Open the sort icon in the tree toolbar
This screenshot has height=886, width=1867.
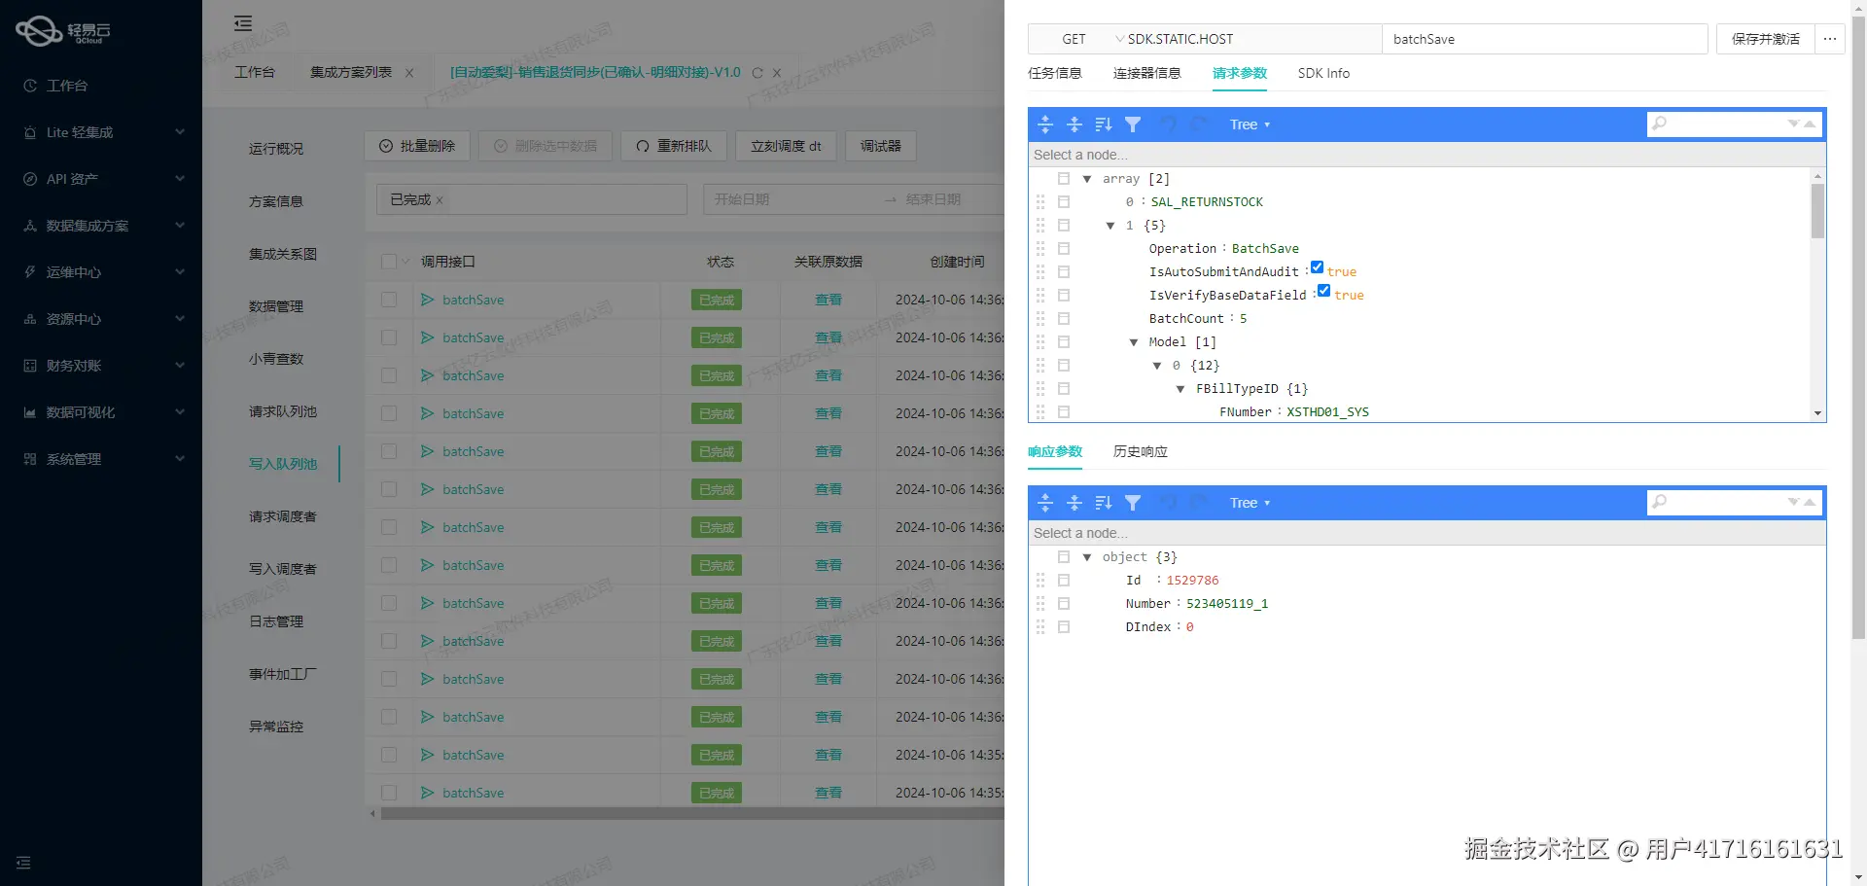point(1103,124)
